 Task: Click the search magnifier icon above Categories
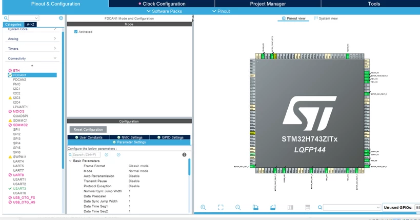tap(6, 18)
